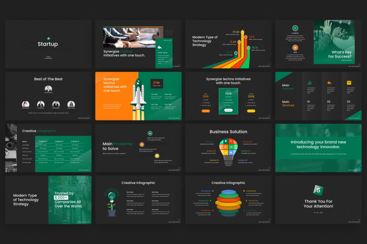Click the green bar chart icon under Main Feature
The width and height of the screenshot is (367, 244).
click(x=309, y=83)
